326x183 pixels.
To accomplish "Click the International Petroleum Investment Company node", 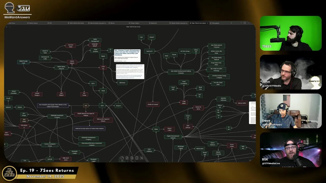I will [x=92, y=144].
